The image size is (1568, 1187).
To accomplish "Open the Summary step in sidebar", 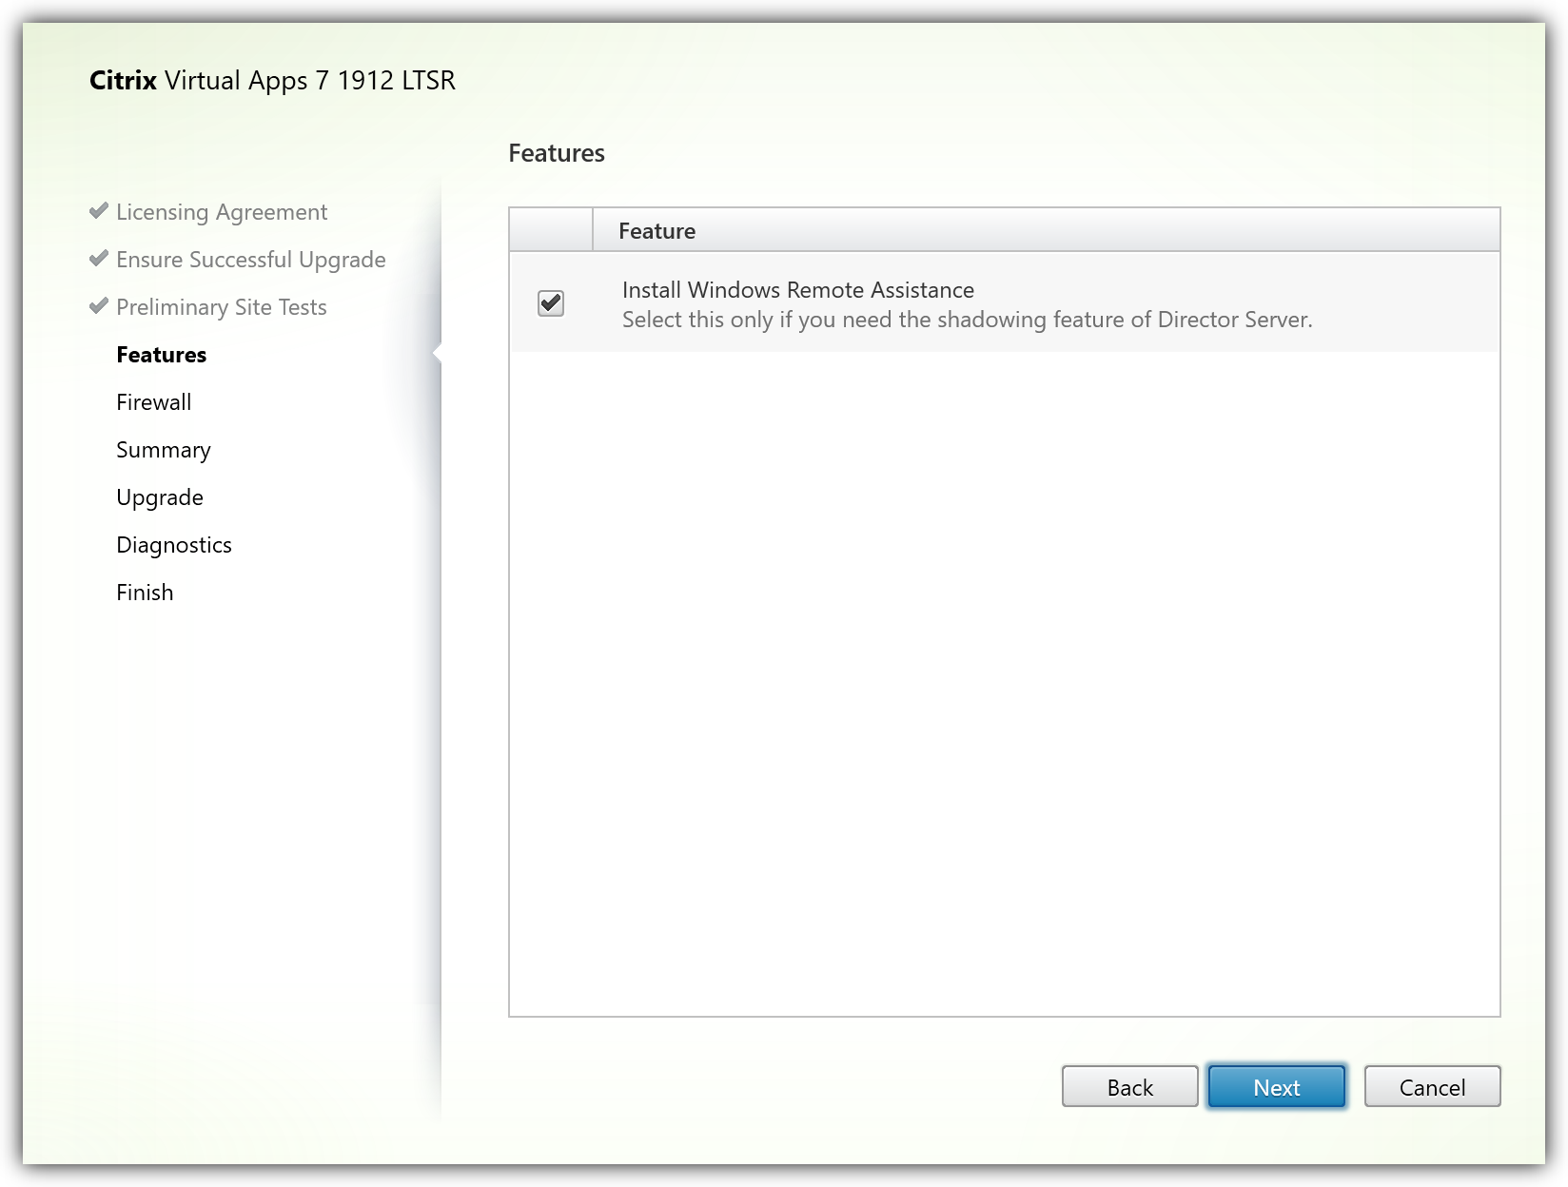I will tap(163, 450).
